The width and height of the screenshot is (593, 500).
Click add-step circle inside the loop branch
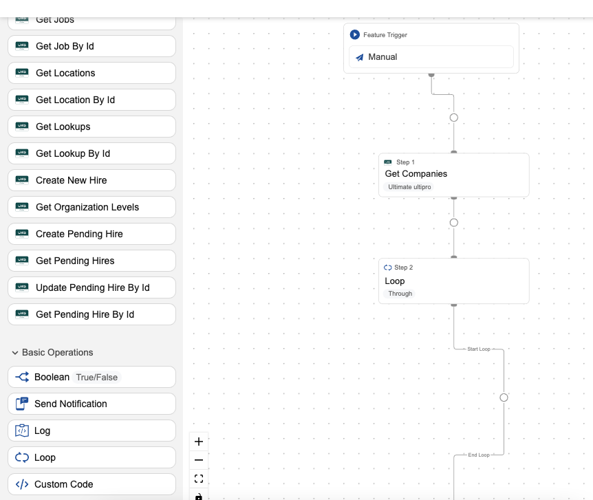504,398
